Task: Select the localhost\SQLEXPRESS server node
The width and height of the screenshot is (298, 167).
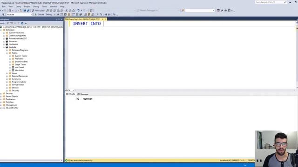Action: pyautogui.click(x=33, y=27)
